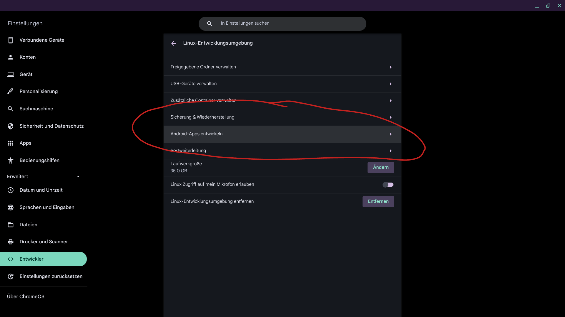This screenshot has width=565, height=317.
Task: Click the Apps grid icon
Action: point(11,143)
